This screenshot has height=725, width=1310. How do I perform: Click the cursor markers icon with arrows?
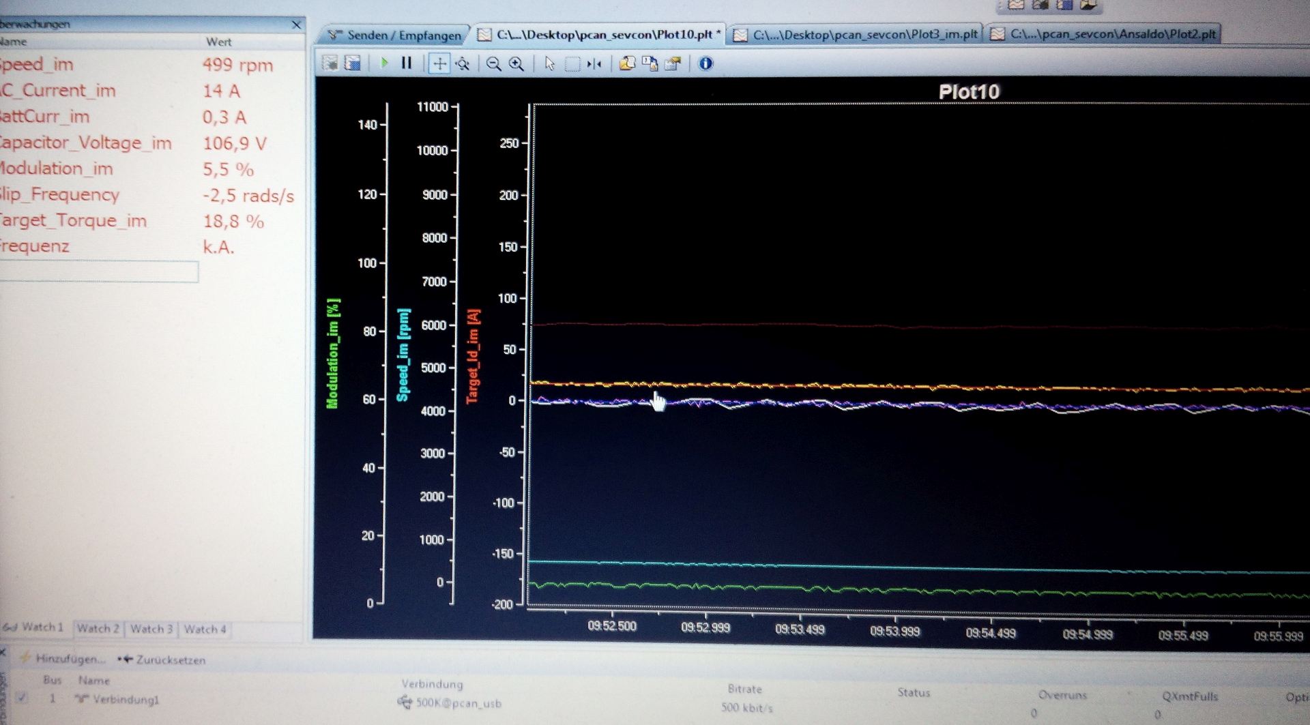click(x=594, y=64)
